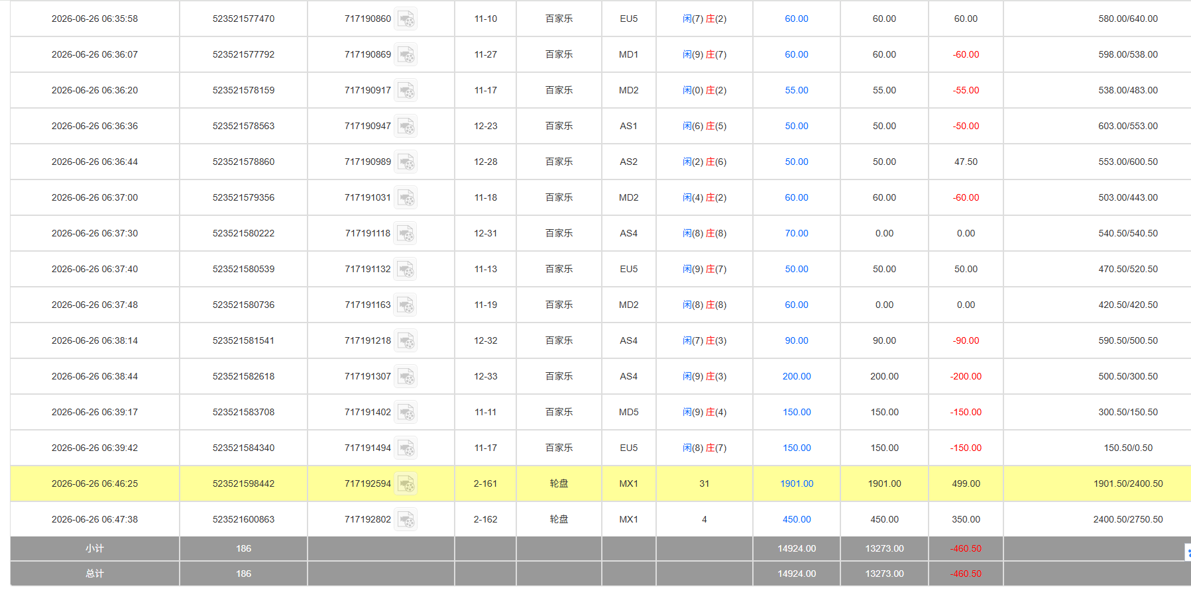This screenshot has width=1191, height=602.
Task: Select the 总计 total row label
Action: pyautogui.click(x=95, y=574)
